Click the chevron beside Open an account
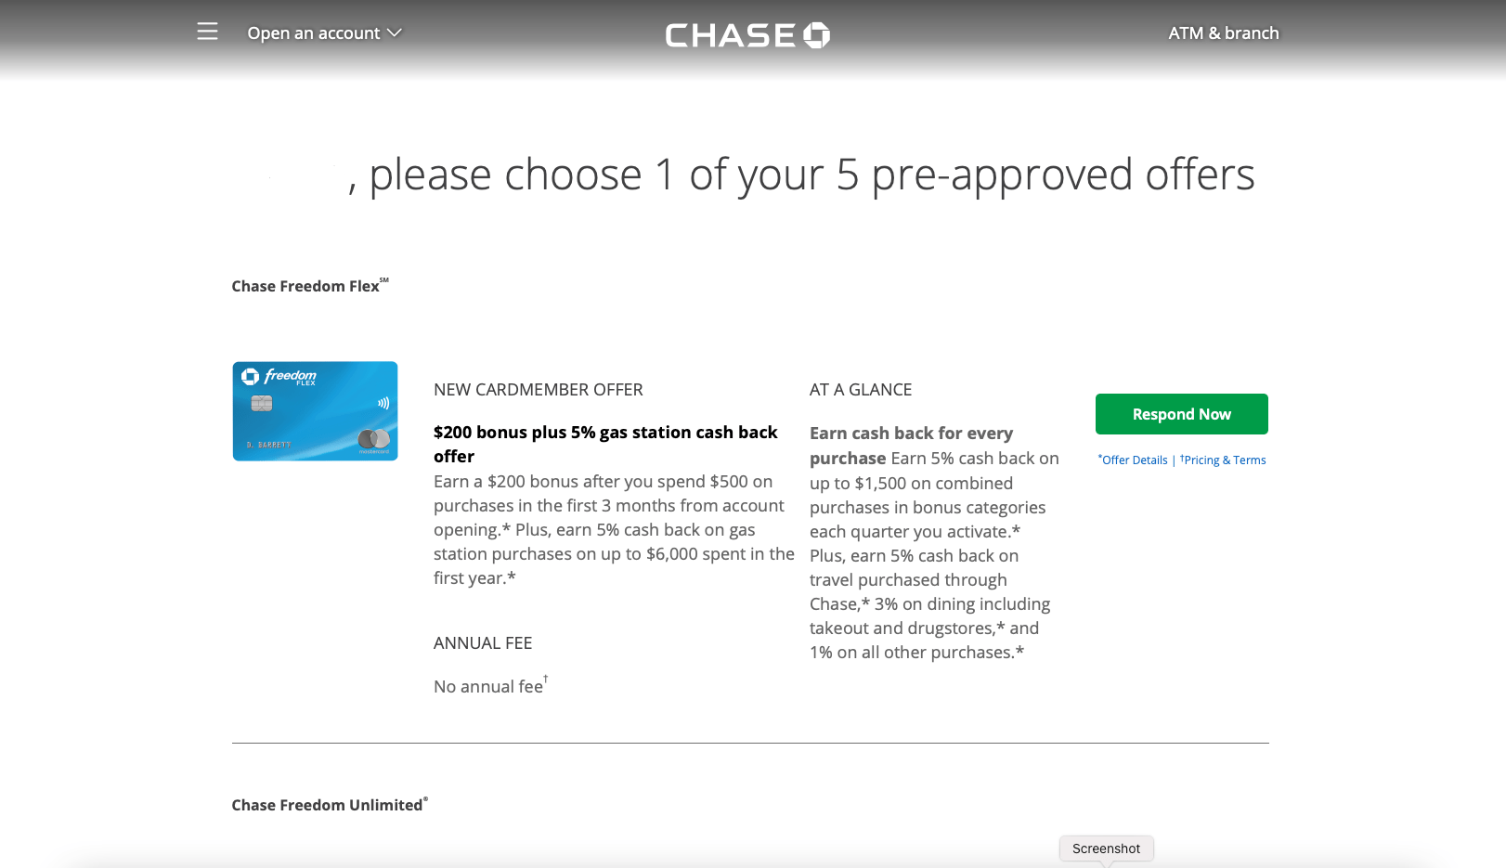Image resolution: width=1506 pixels, height=868 pixels. click(395, 32)
